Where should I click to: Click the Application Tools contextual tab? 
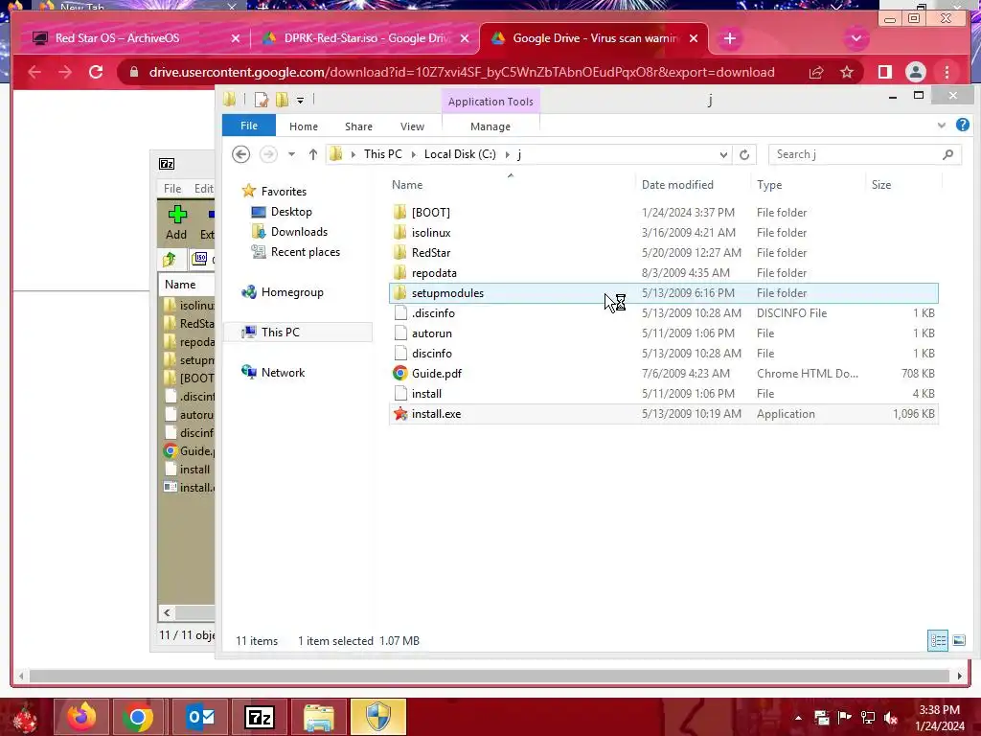[x=490, y=102]
